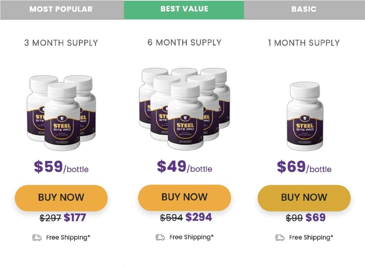Select the single Steel Bite Pro bottle image
The width and height of the screenshot is (365, 268).
click(x=305, y=116)
